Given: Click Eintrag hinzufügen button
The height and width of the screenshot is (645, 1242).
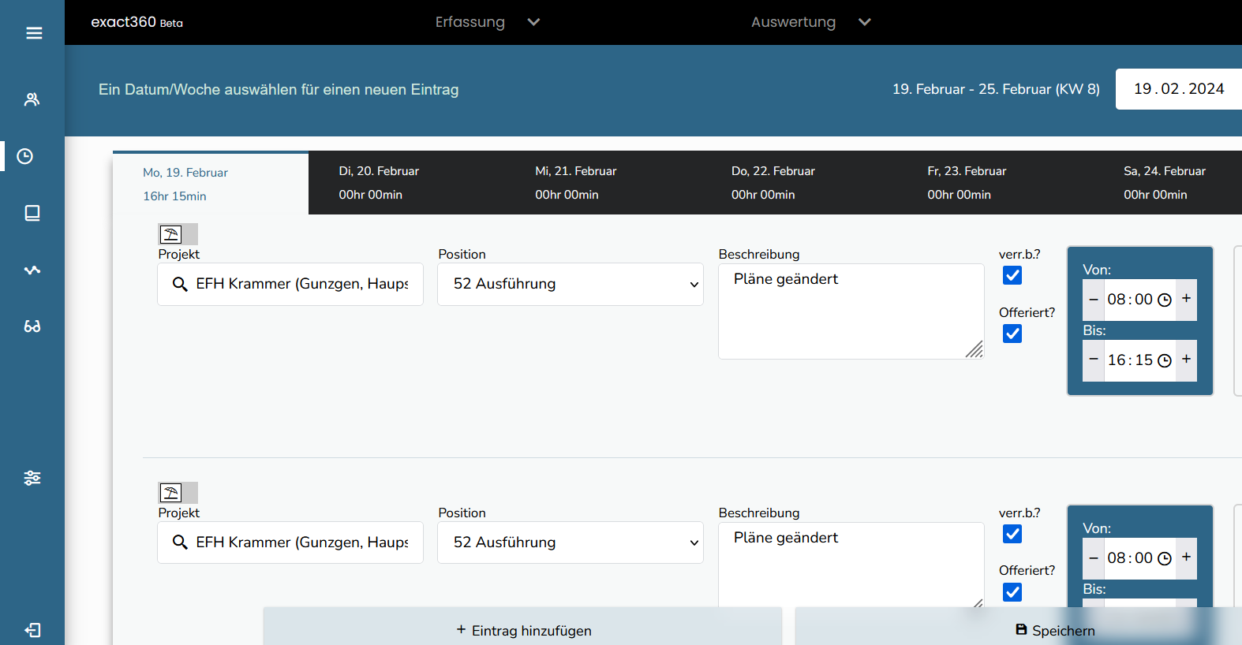Looking at the screenshot, I should click(x=523, y=630).
